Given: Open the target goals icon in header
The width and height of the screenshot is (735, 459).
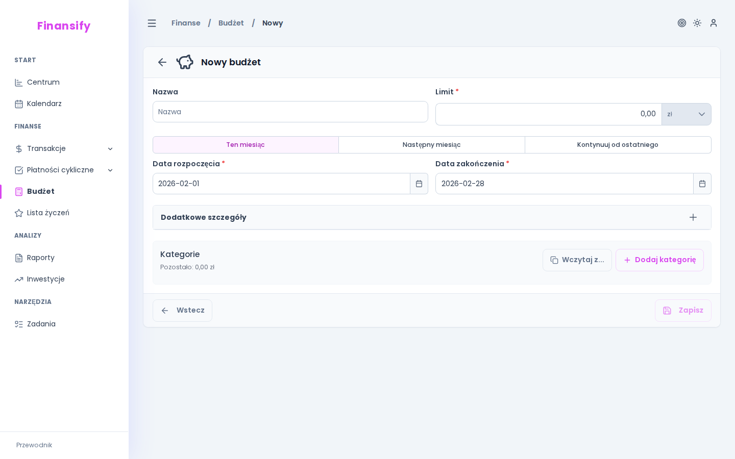Looking at the screenshot, I should point(681,23).
